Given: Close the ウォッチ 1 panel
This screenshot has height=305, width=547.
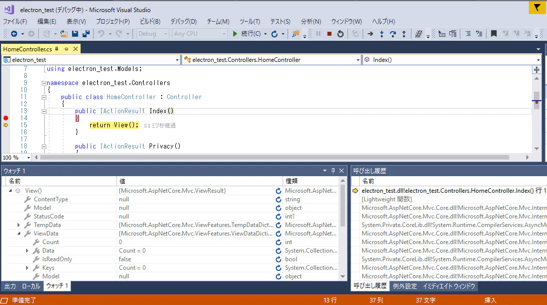Looking at the screenshot, I should (341, 171).
